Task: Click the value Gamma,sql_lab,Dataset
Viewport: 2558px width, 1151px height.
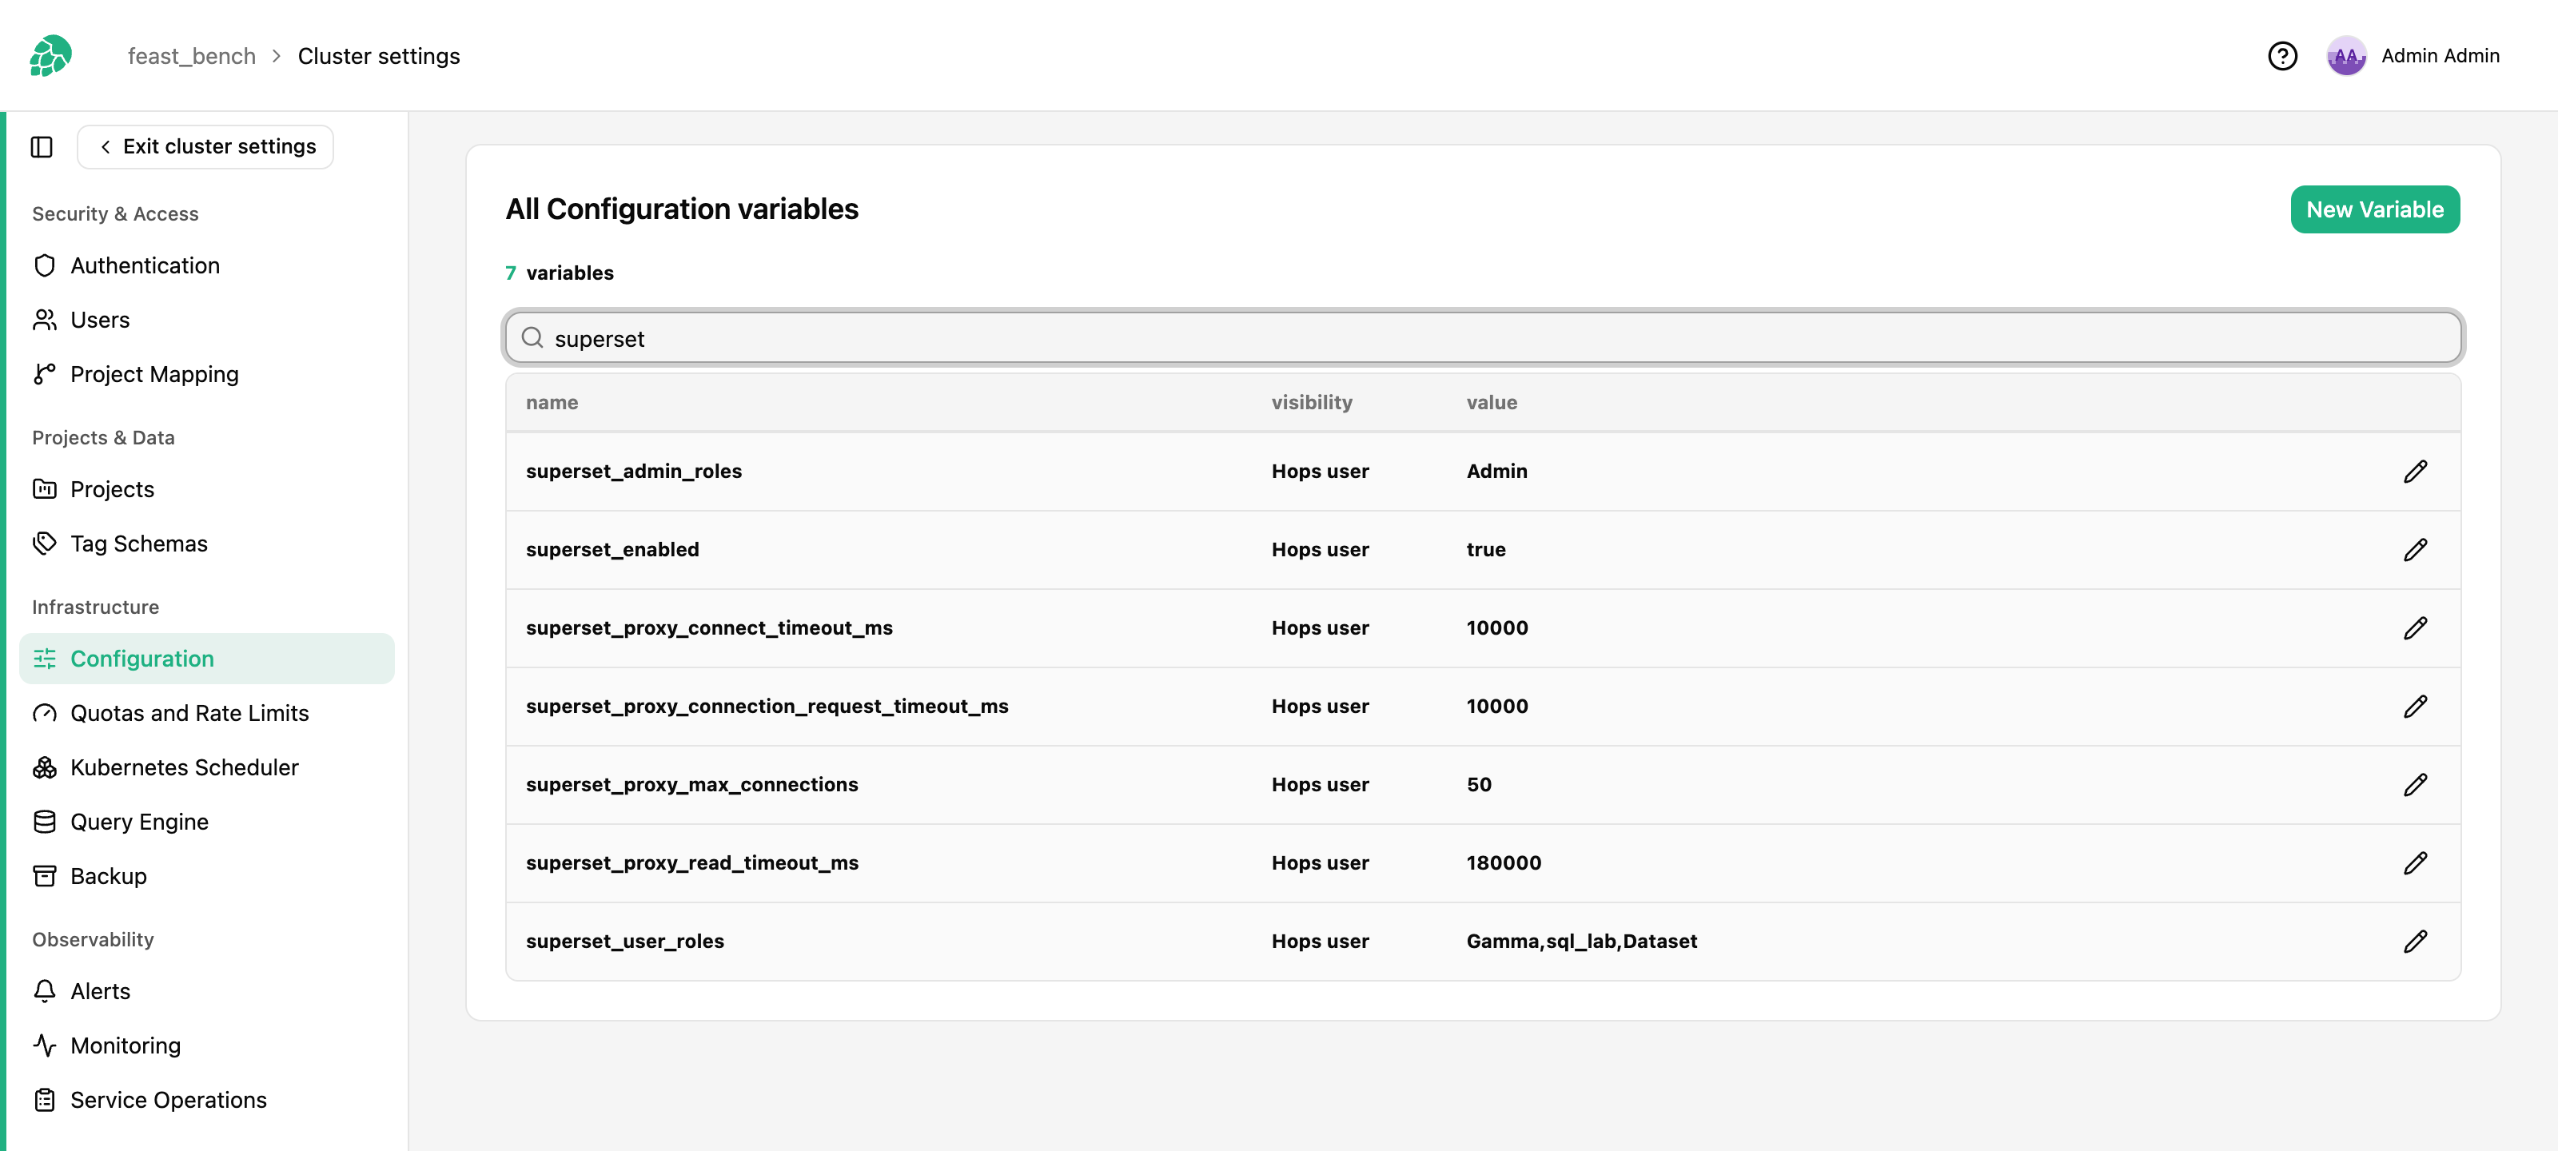Action: [1582, 942]
